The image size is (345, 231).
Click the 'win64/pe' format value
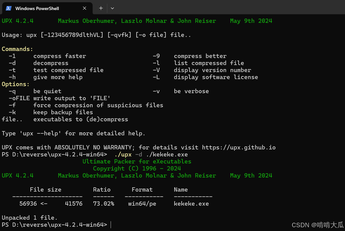[142, 204]
